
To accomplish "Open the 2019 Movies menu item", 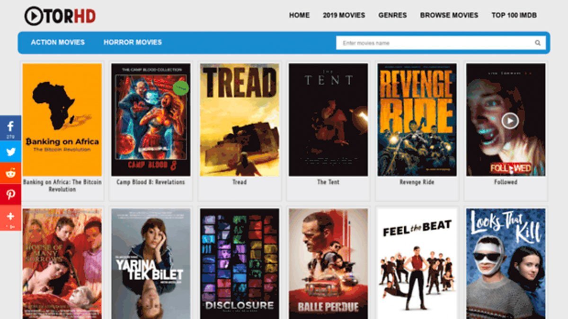I will pyautogui.click(x=344, y=15).
